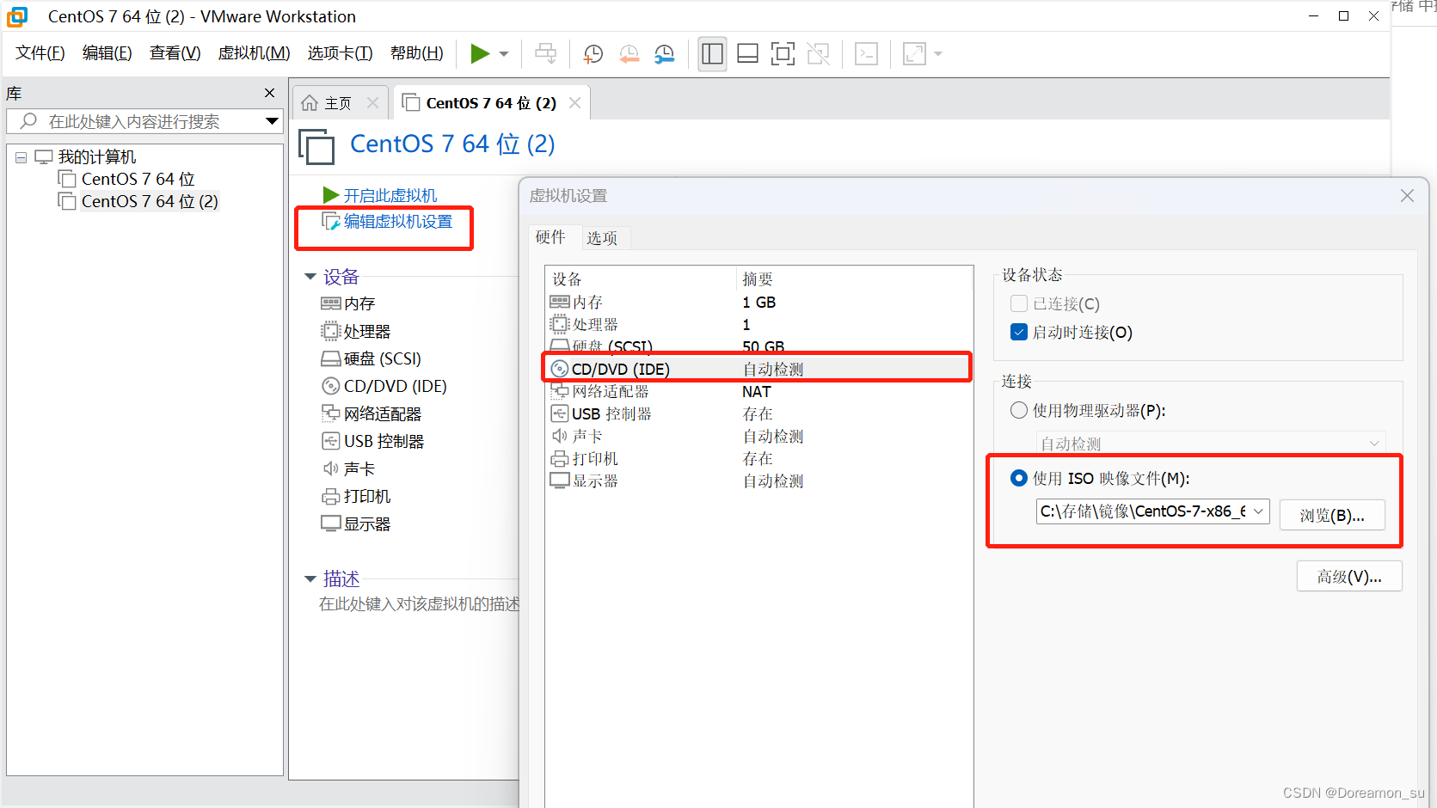Click the 高级(V)... button

point(1349,576)
